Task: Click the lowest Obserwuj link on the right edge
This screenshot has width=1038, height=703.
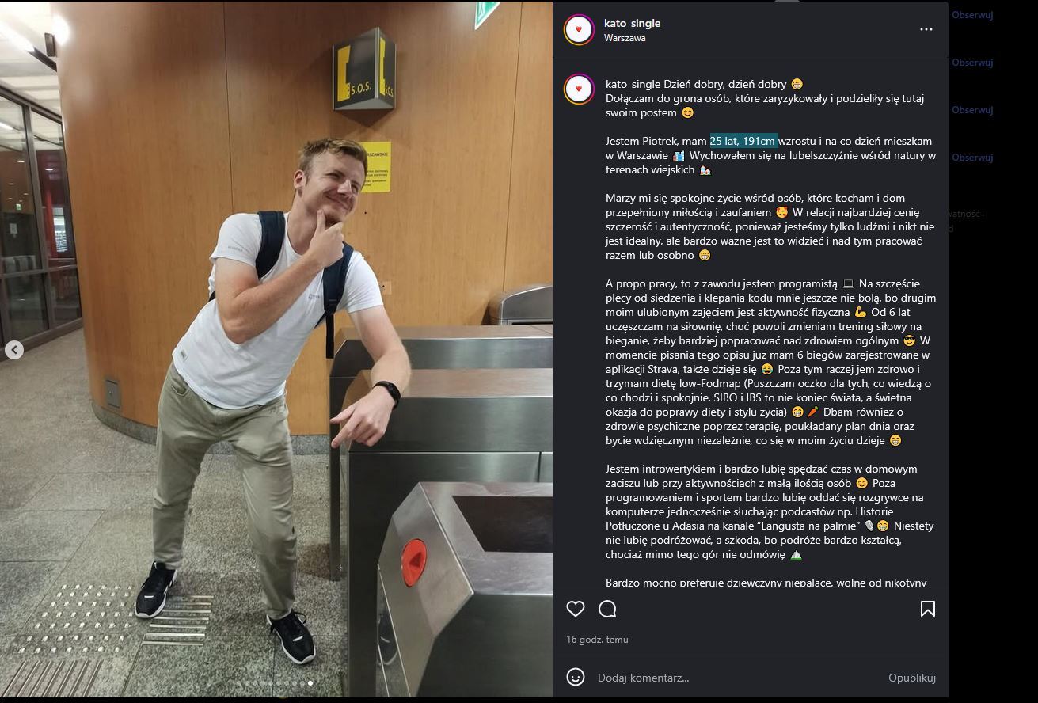Action: point(972,158)
